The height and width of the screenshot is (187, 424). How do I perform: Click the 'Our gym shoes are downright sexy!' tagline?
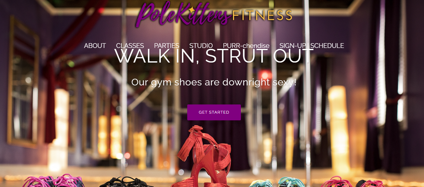click(214, 82)
